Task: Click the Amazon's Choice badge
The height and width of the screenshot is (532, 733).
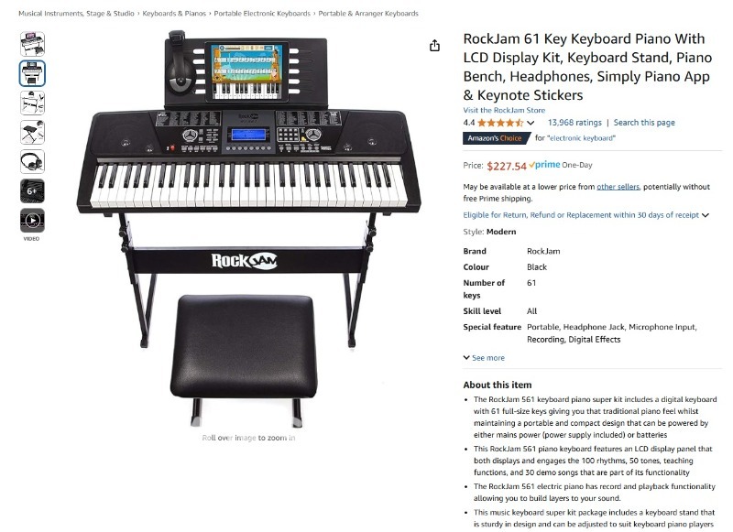Action: point(497,138)
